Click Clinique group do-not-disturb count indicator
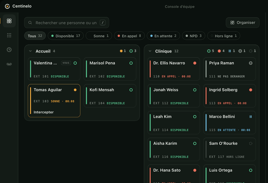Image resolution: width=268 pixels, height=183 pixels. (242, 51)
